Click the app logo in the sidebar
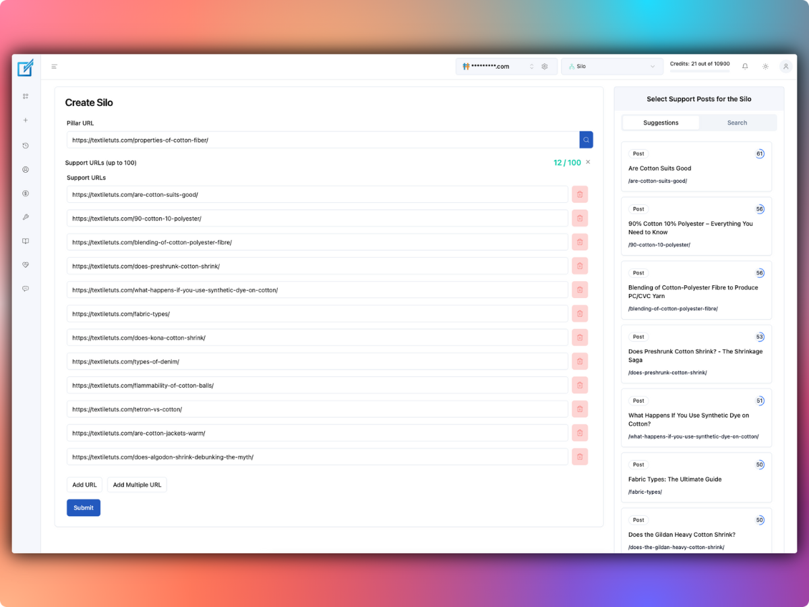The width and height of the screenshot is (809, 607). [26, 67]
